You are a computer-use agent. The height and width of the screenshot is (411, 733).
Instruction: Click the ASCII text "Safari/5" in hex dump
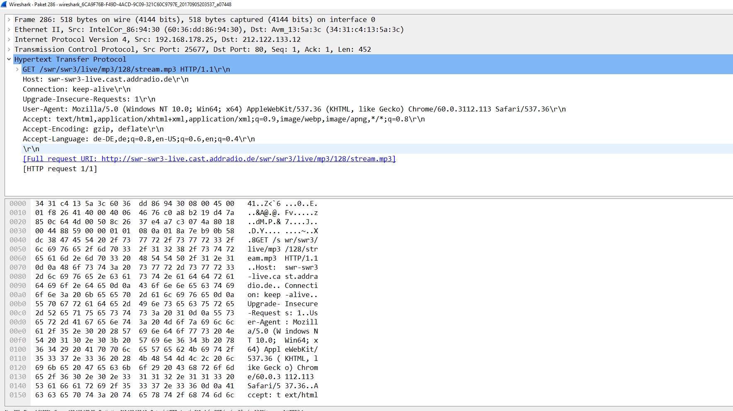pos(264,386)
